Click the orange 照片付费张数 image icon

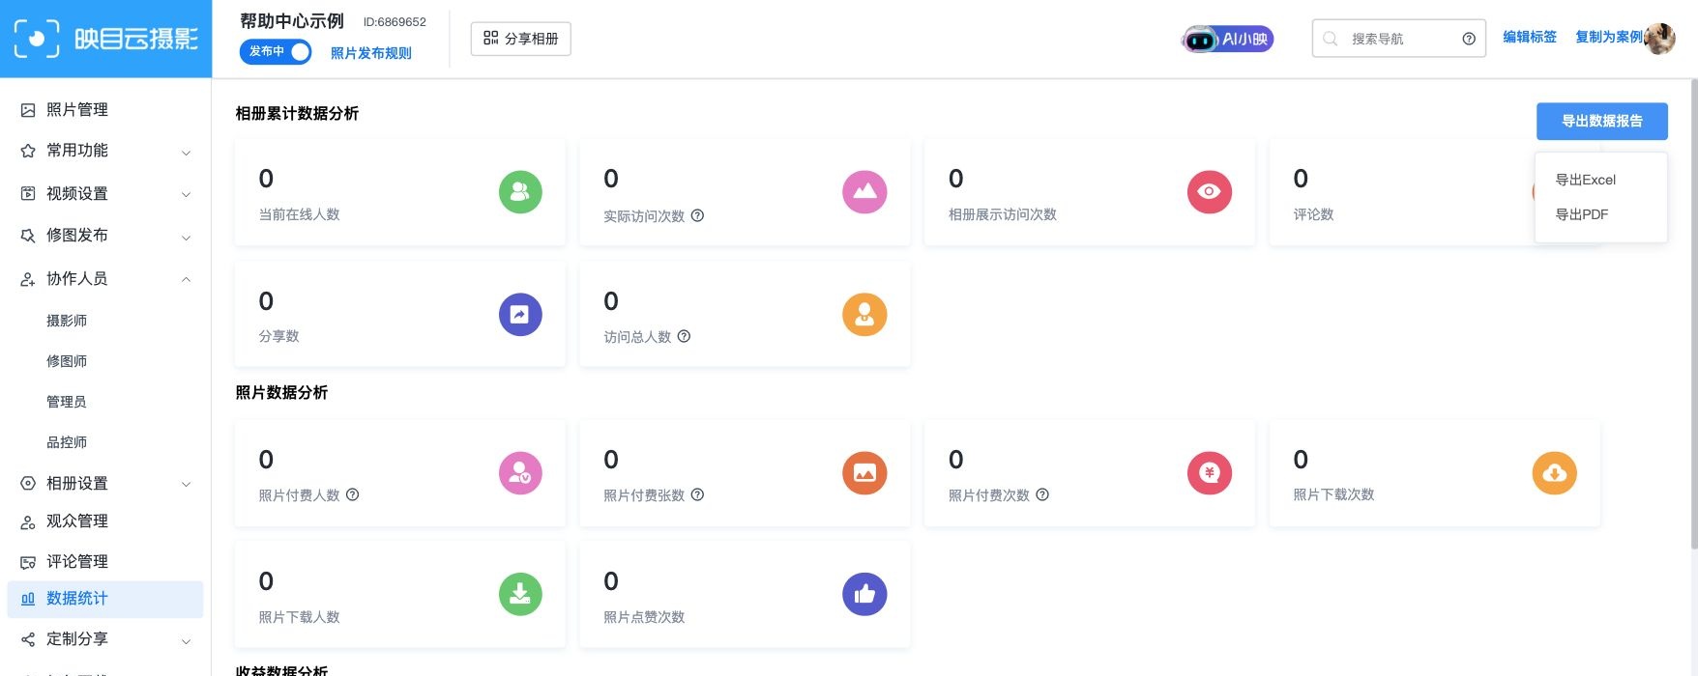(x=864, y=473)
